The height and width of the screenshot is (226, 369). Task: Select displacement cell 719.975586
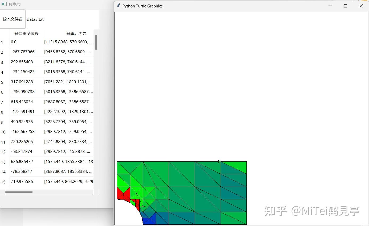(26, 182)
